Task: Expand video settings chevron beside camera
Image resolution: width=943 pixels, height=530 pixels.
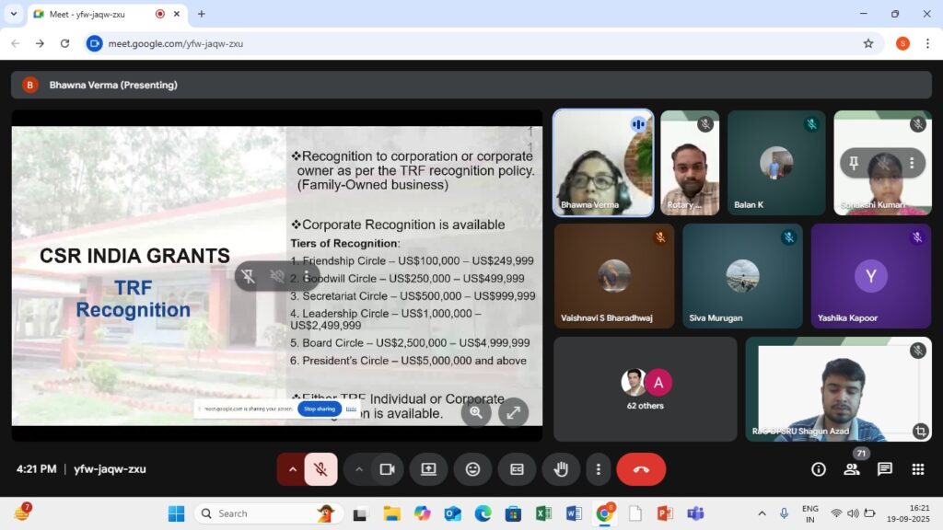Action: click(359, 469)
